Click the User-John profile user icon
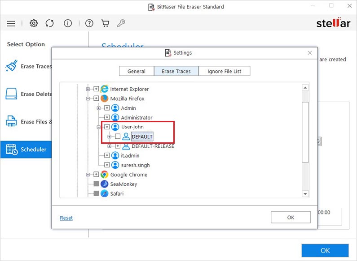This screenshot has height=261, width=357. tap(115, 127)
